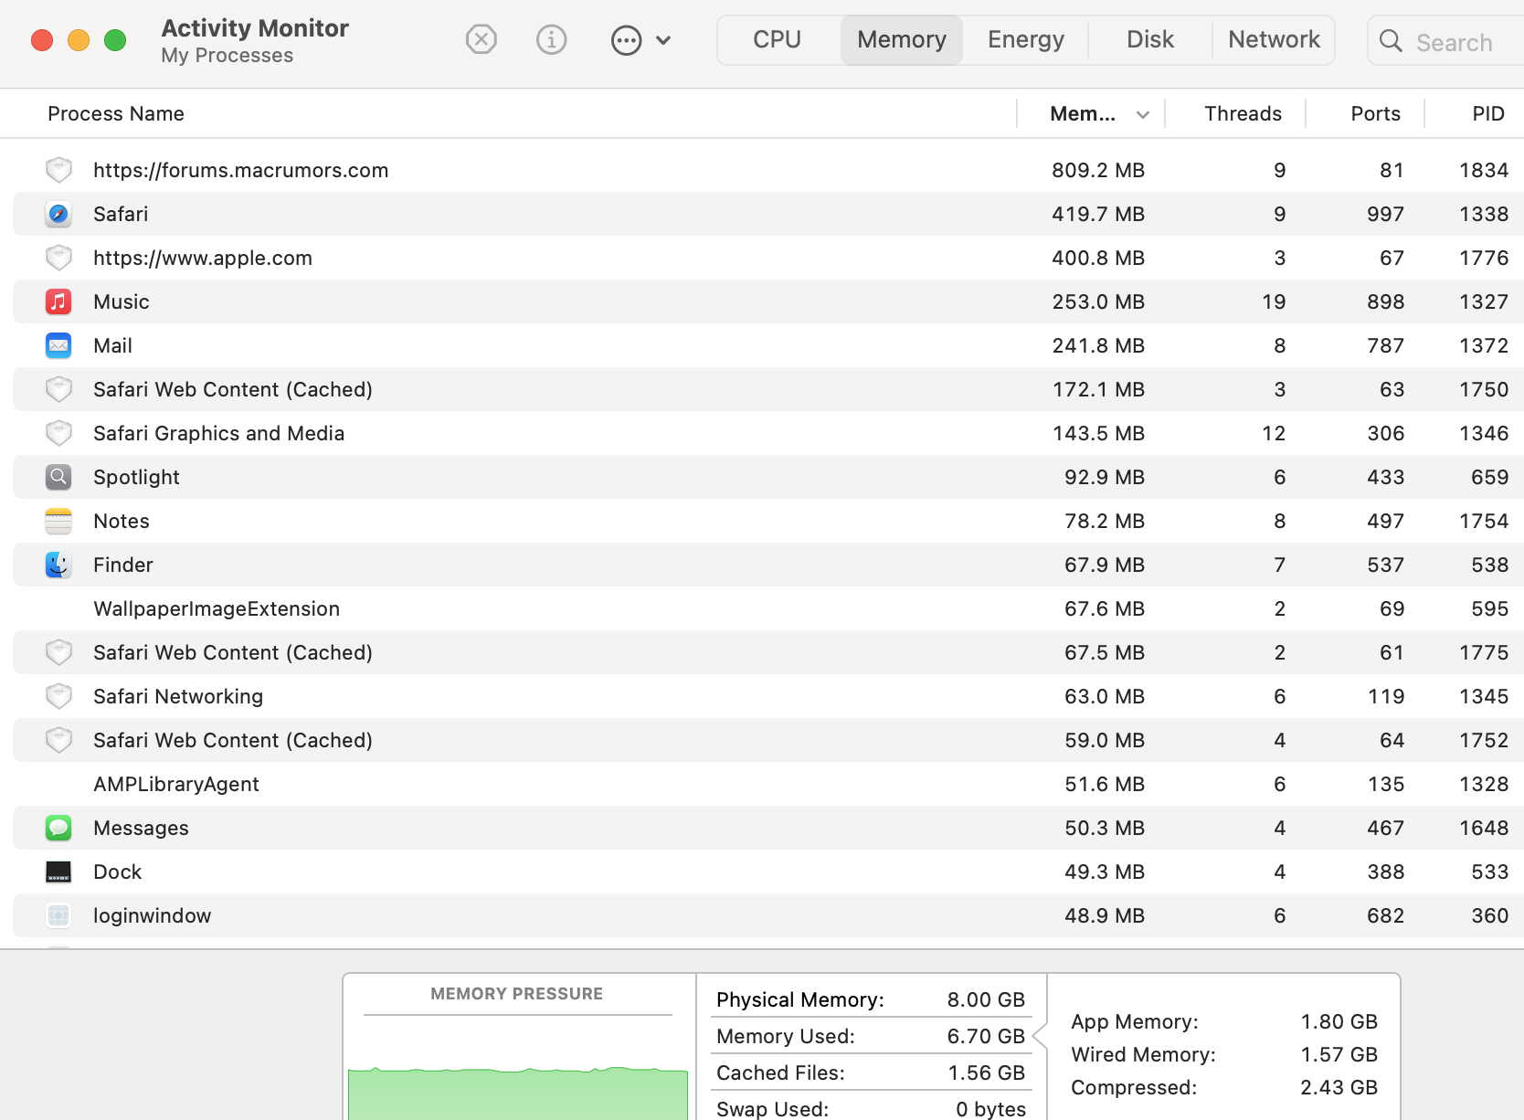Switch to the CPU tab
This screenshot has height=1120, width=1524.
(x=775, y=39)
